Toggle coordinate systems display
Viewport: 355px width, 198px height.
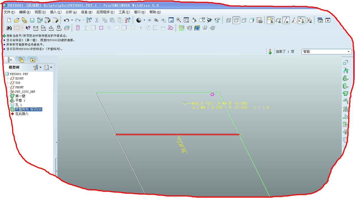[309, 20]
